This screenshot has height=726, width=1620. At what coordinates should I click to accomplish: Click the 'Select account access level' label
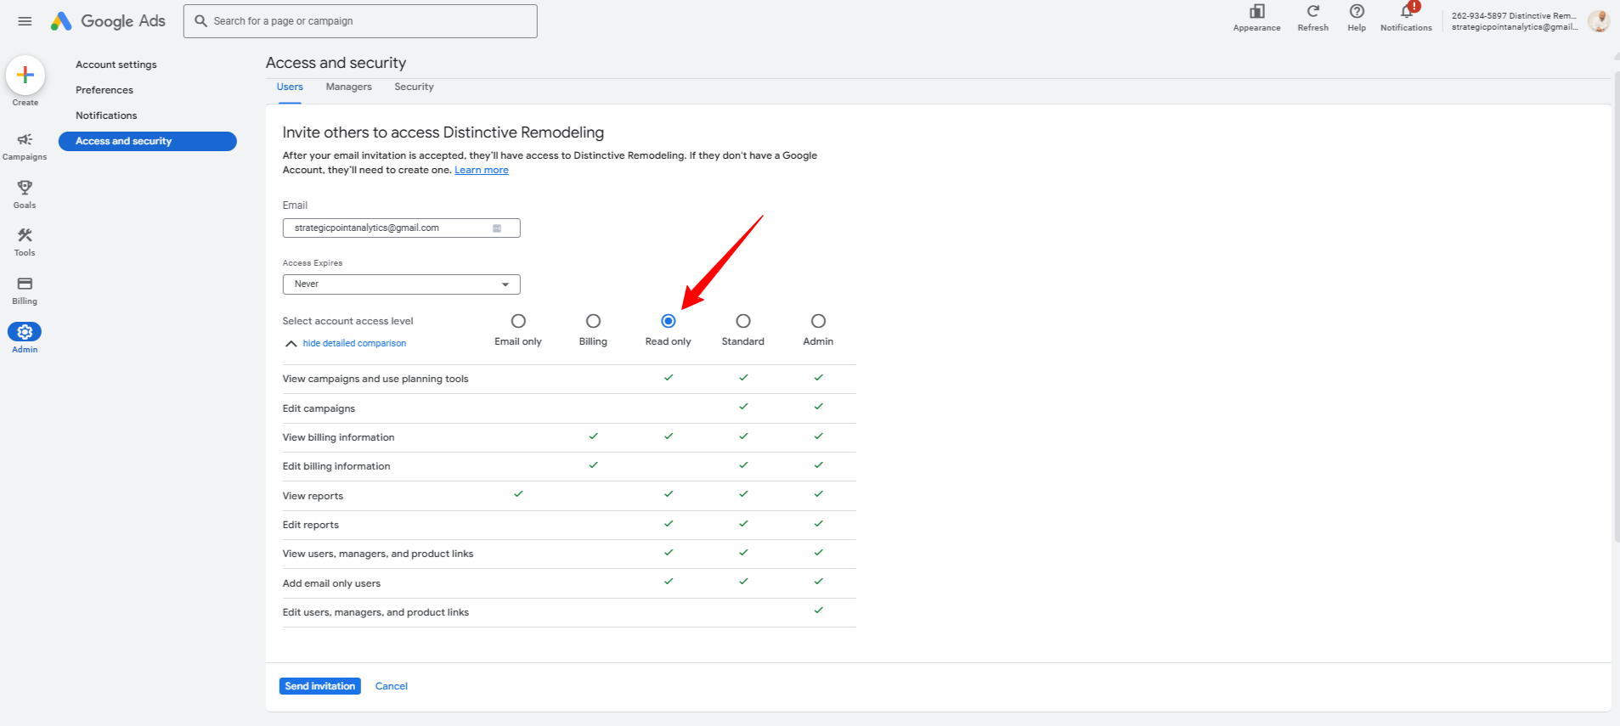tap(347, 321)
